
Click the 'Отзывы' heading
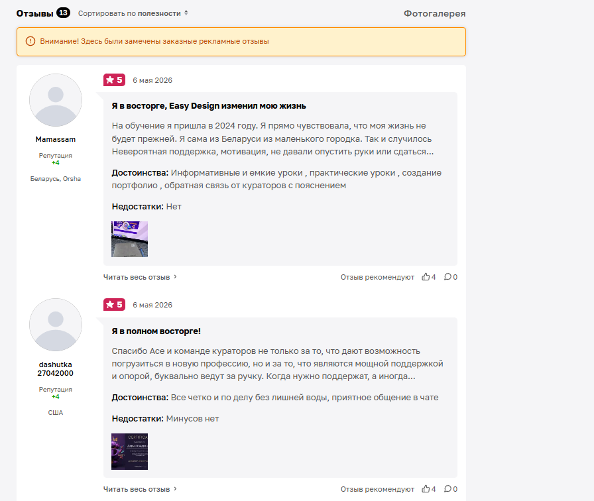pos(35,13)
